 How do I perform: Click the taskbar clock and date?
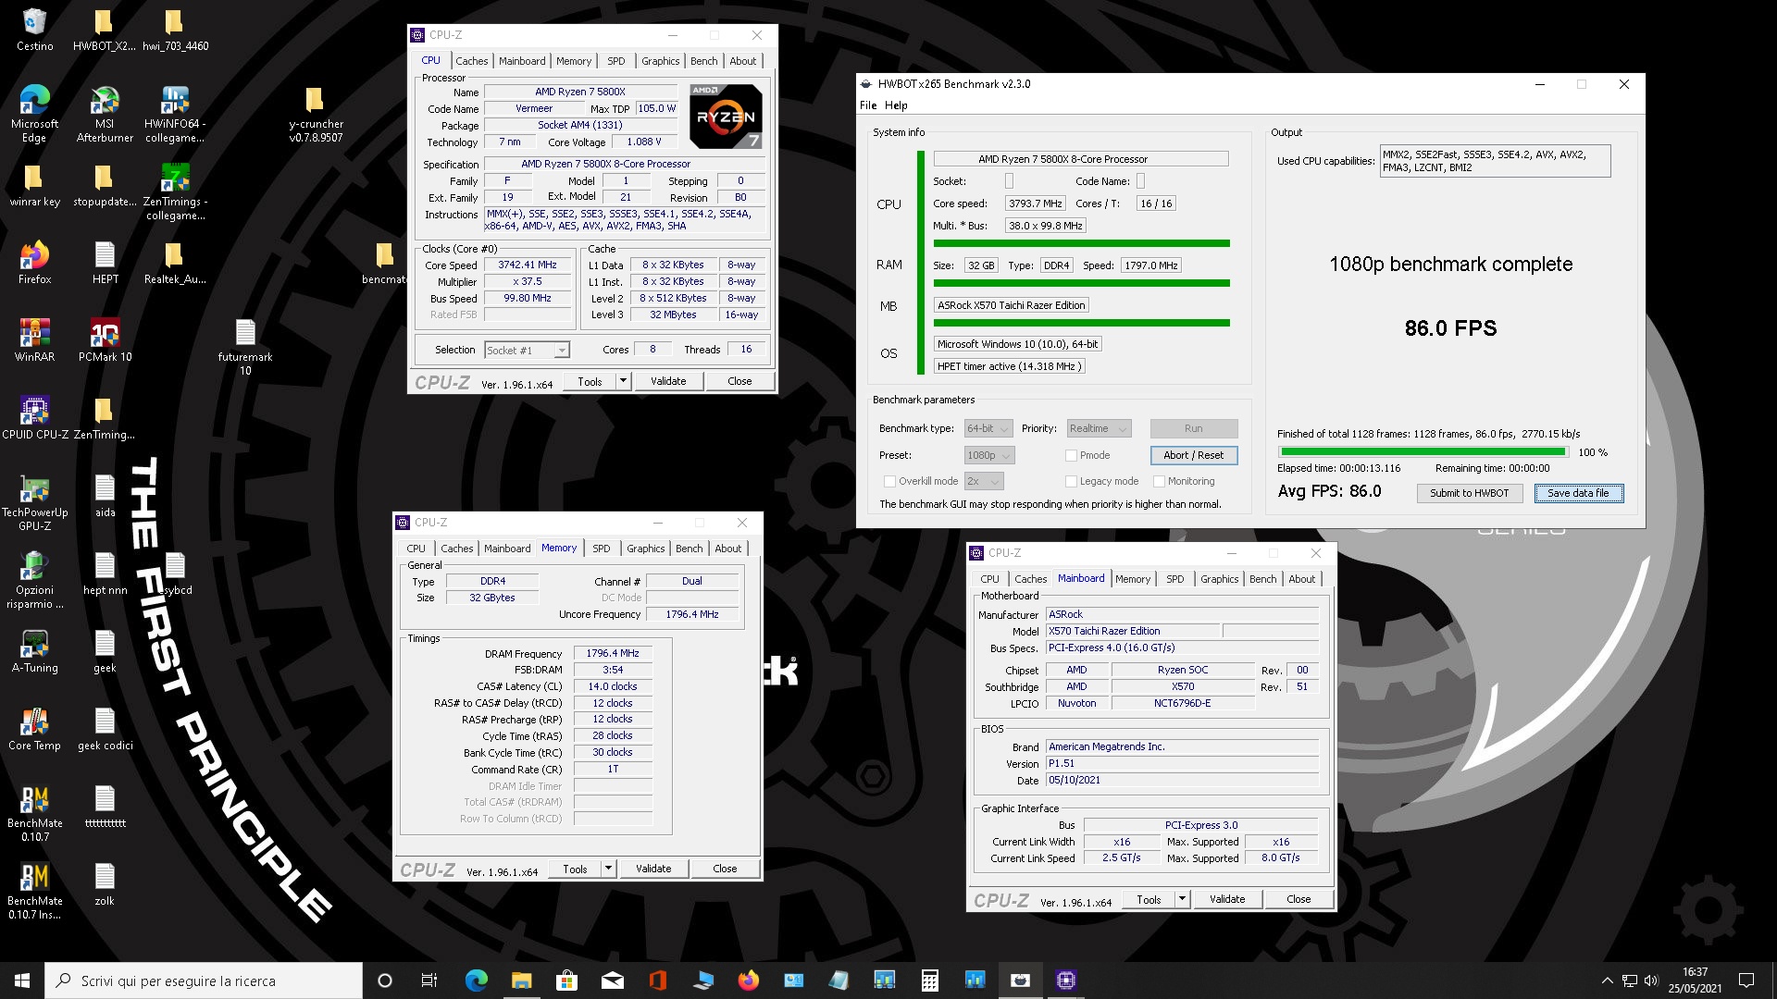pos(1695,980)
